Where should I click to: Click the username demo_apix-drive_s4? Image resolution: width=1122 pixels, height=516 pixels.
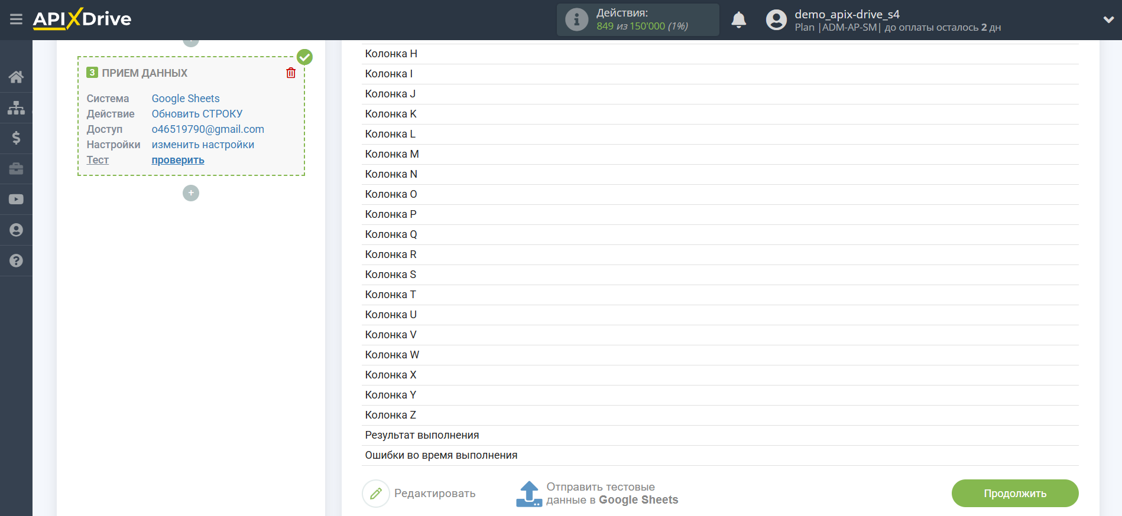tap(847, 14)
